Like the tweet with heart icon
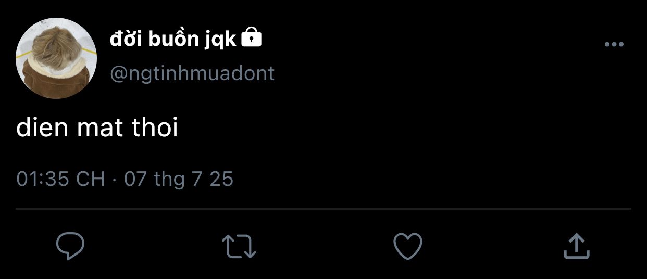 [407, 246]
